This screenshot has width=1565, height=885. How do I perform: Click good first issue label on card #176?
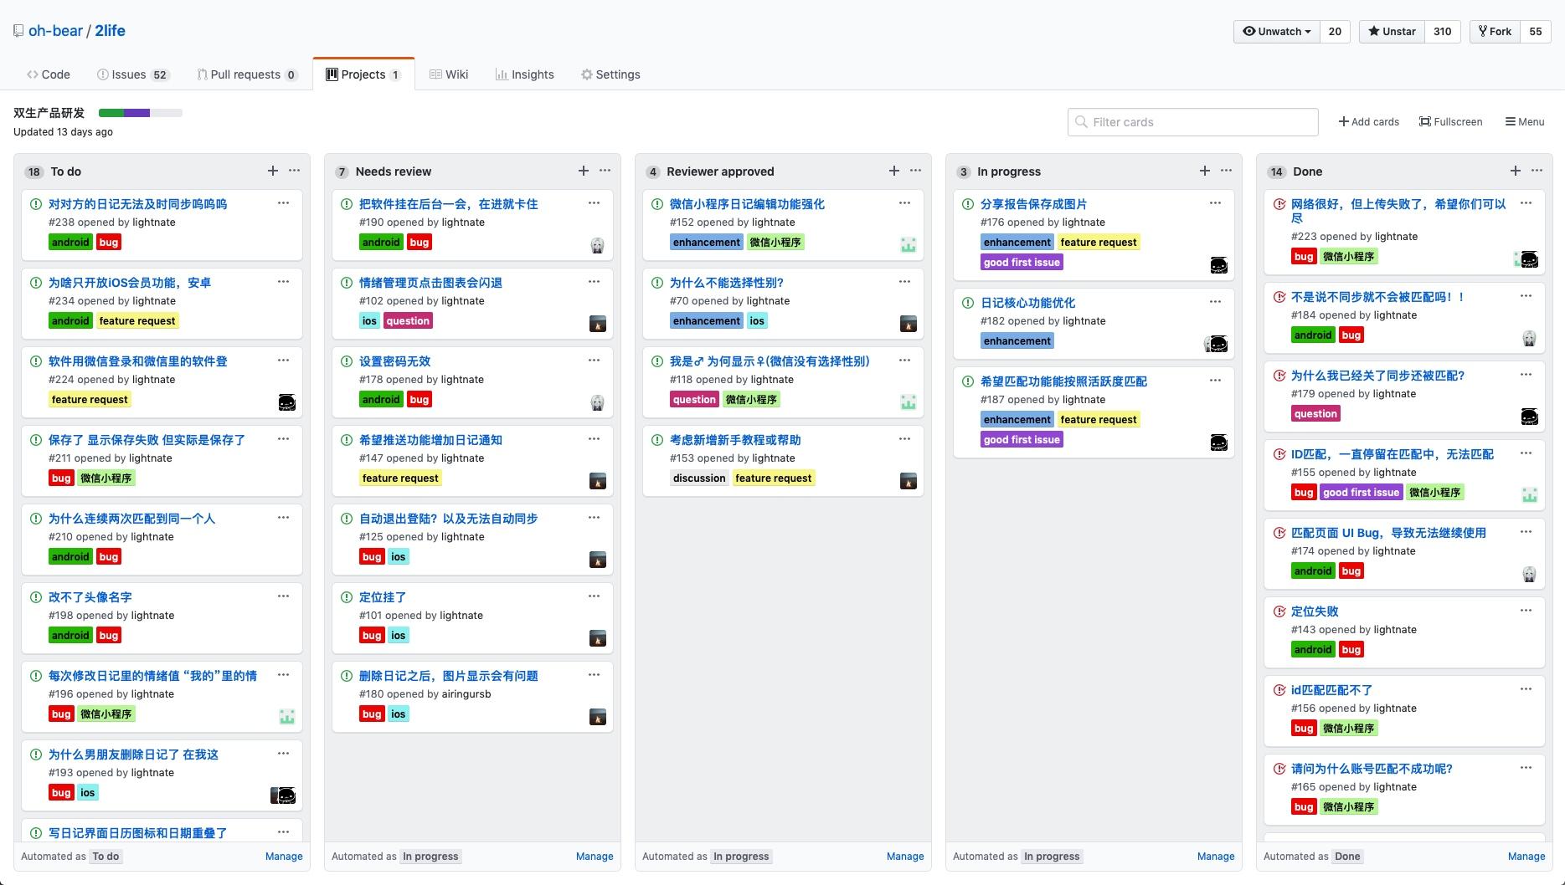[1022, 263]
